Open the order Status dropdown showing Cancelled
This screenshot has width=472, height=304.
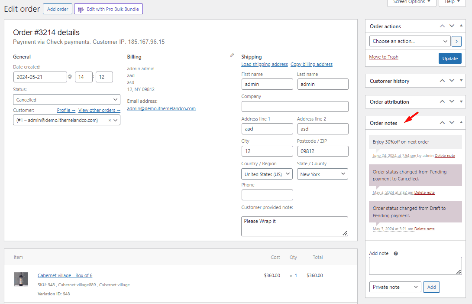pyautogui.click(x=66, y=99)
